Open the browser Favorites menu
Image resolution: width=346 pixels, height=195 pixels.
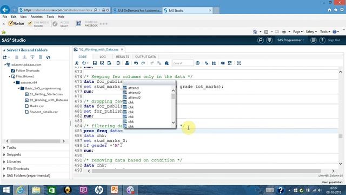[36, 17]
